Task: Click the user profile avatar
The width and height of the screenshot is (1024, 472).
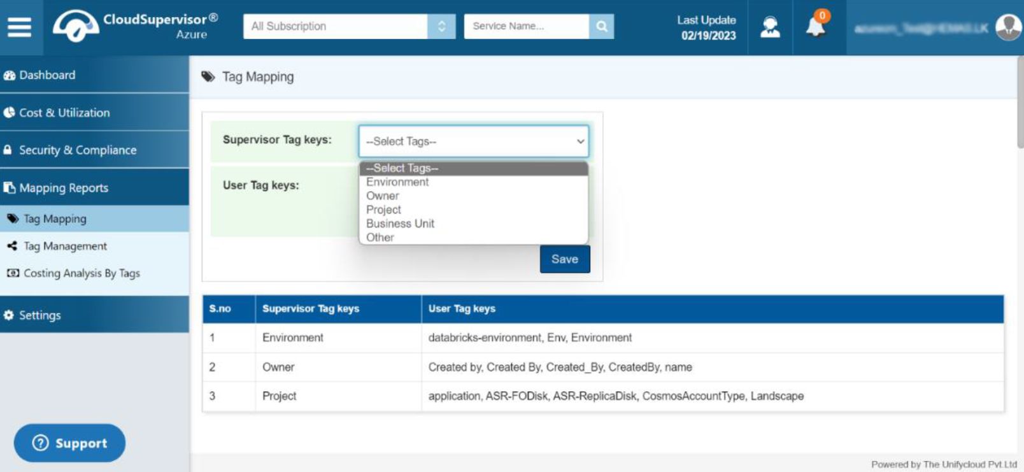Action: [1009, 27]
